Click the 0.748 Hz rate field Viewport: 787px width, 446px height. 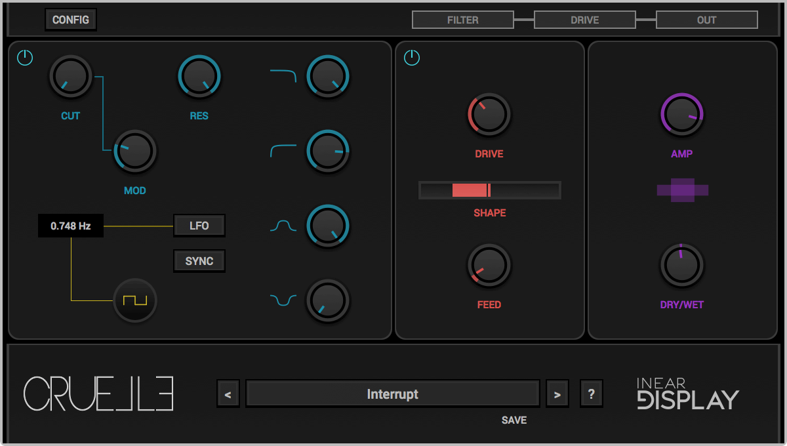pyautogui.click(x=71, y=226)
